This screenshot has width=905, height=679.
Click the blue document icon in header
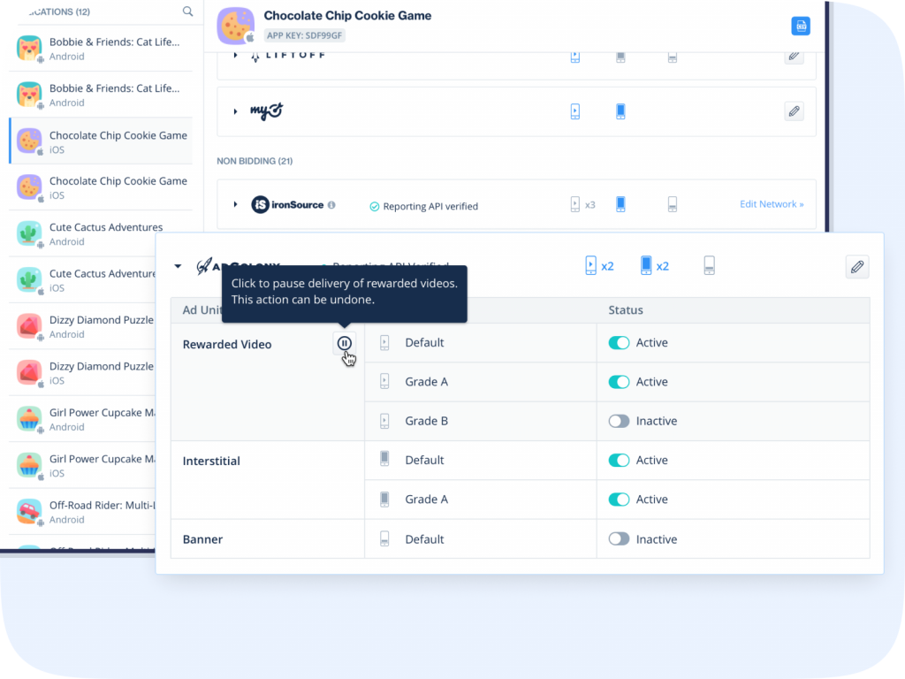pos(801,27)
